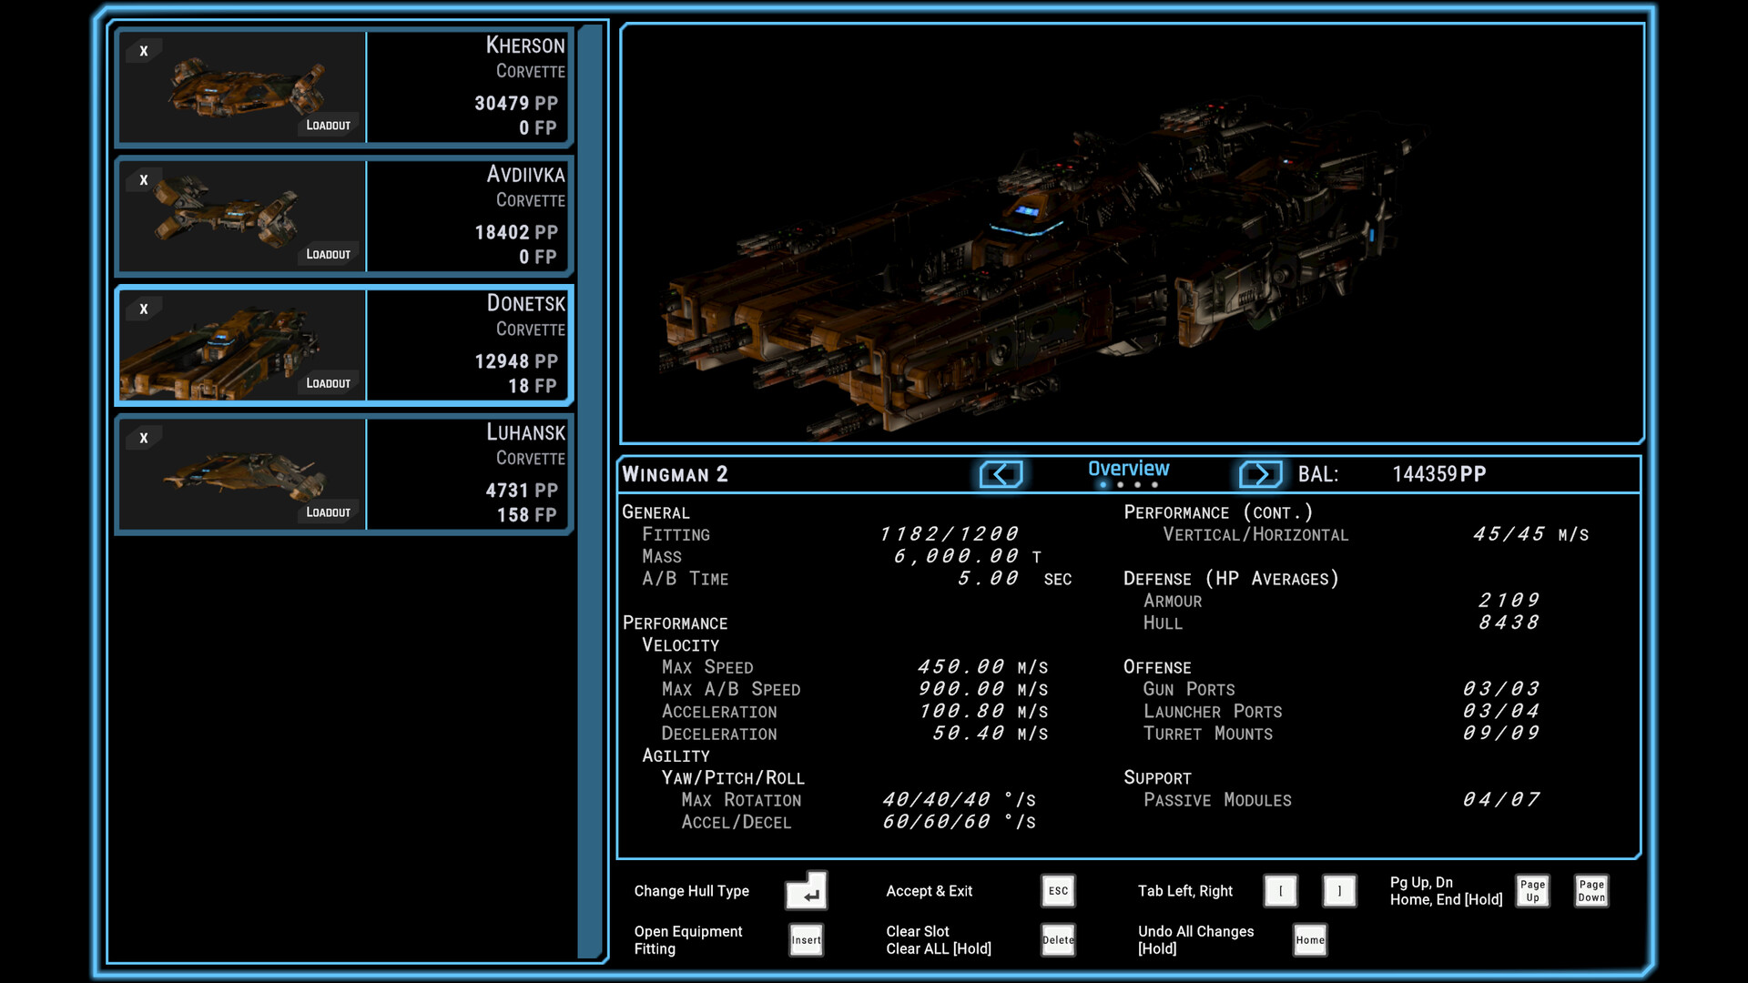The height and width of the screenshot is (983, 1748).
Task: Click the ship list vertical scrollbar
Action: pyautogui.click(x=590, y=491)
